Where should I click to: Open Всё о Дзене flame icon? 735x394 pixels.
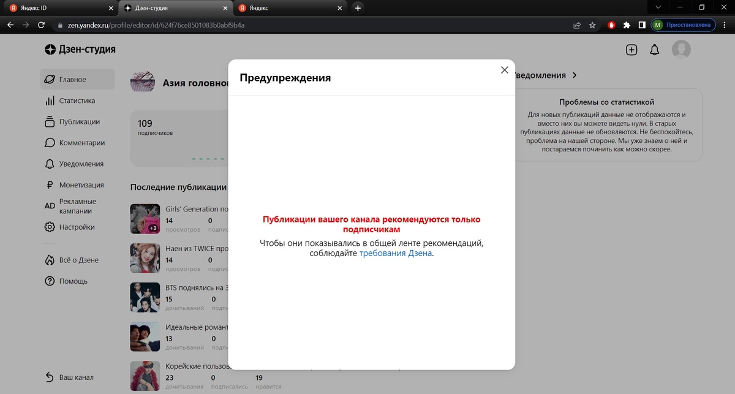(x=50, y=260)
